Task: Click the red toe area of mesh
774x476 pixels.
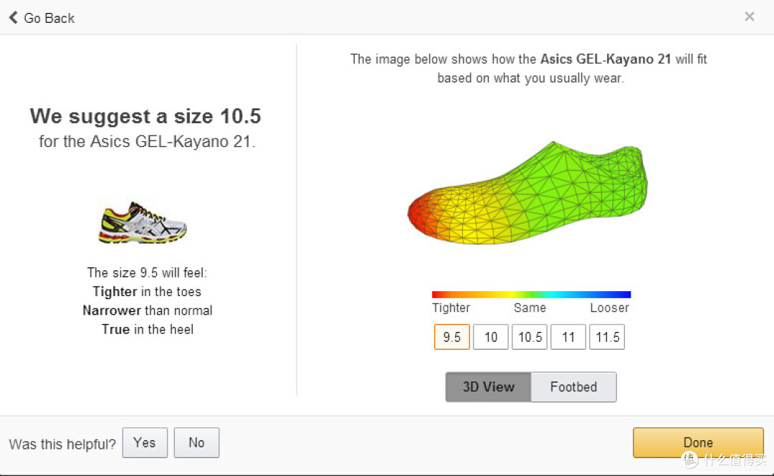Action: (x=422, y=215)
